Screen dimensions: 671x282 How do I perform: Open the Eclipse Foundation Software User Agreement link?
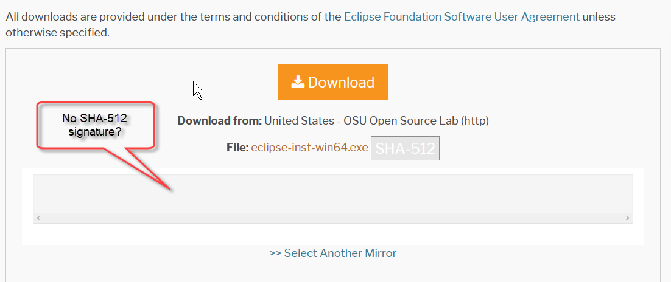coord(462,17)
